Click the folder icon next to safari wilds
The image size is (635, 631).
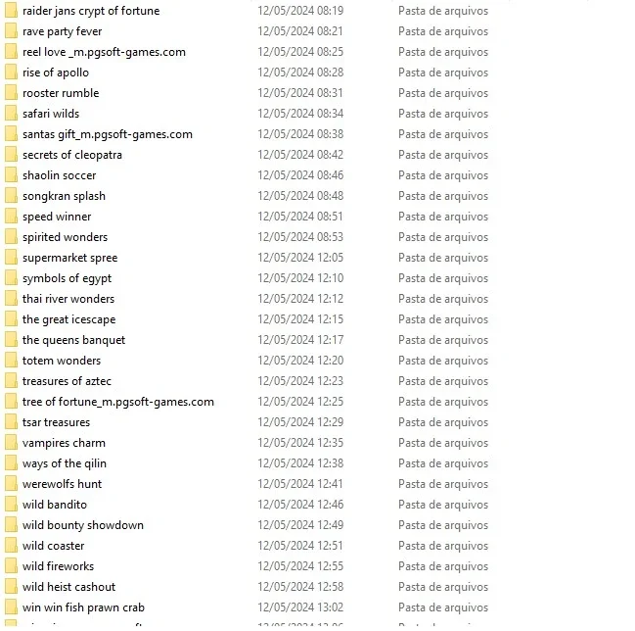click(x=11, y=114)
